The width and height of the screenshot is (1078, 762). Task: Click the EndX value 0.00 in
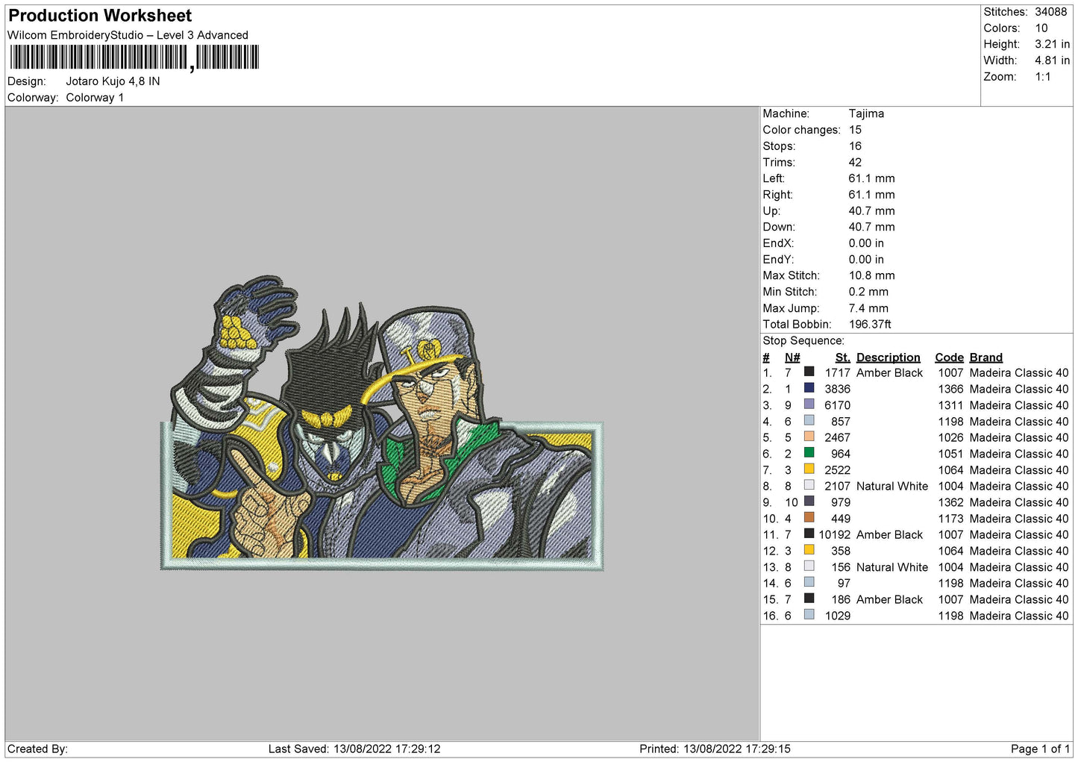pyautogui.click(x=866, y=243)
